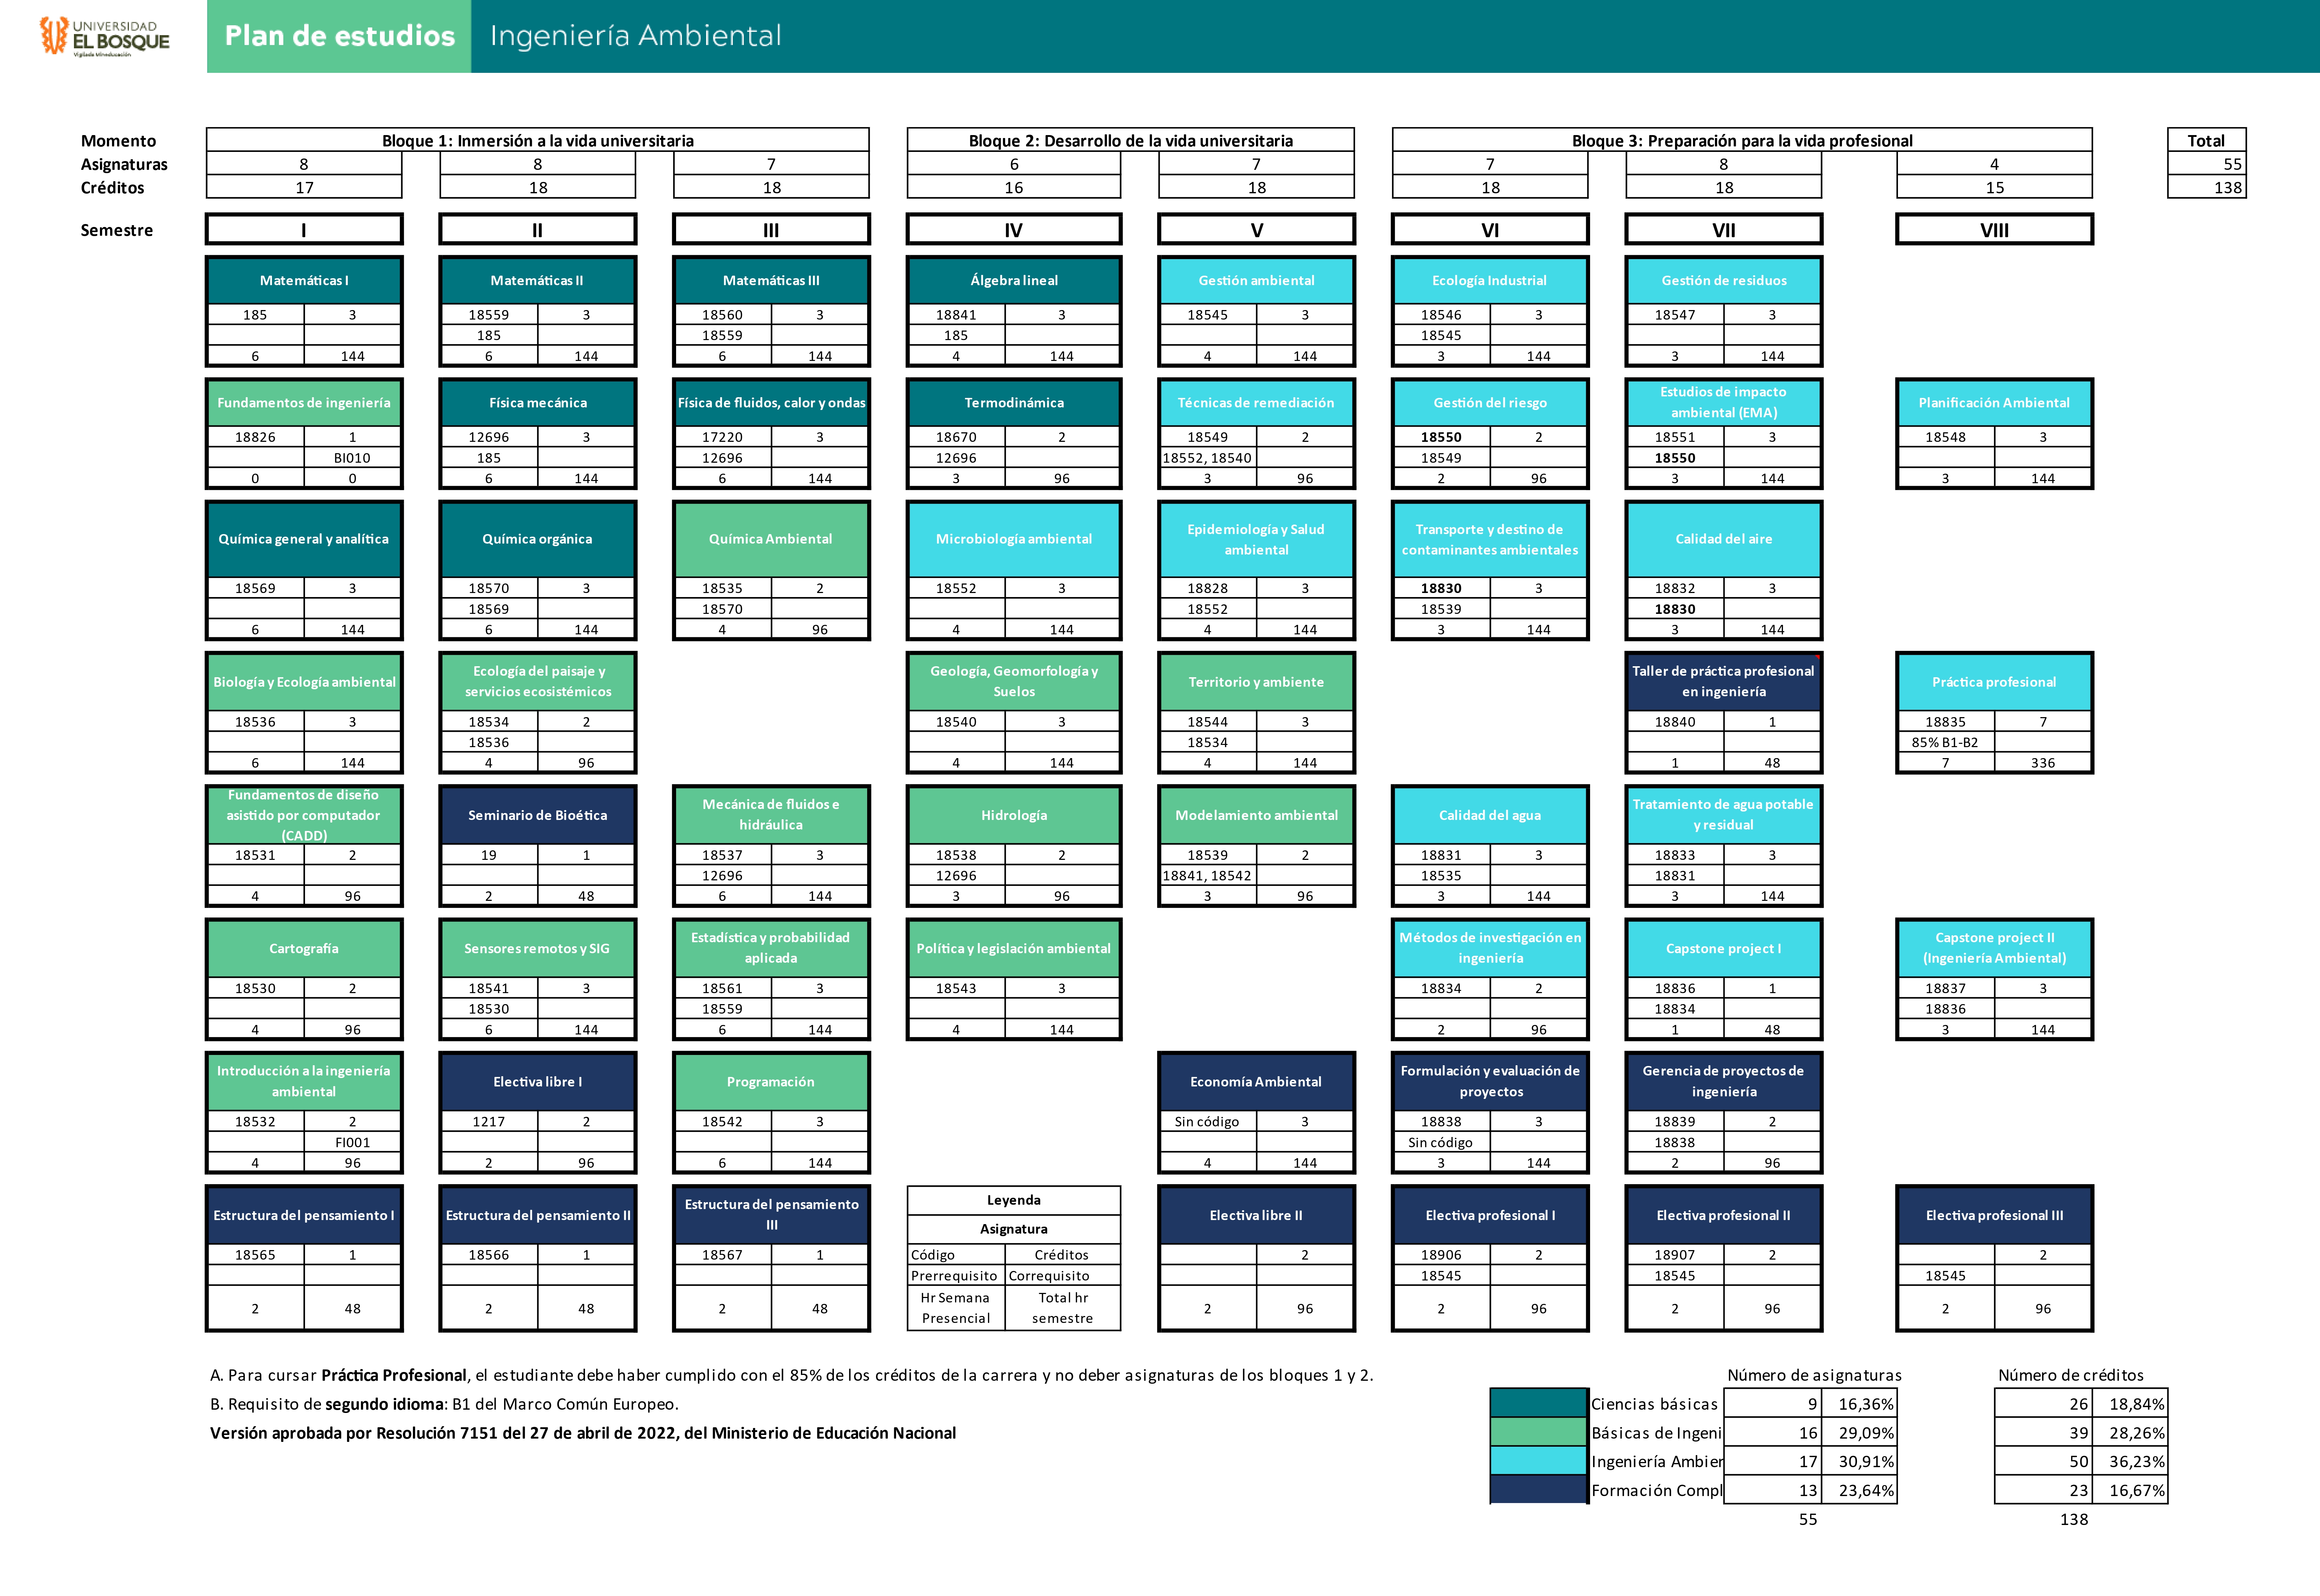Select the 'Química general y analítica' title

pos(304,539)
